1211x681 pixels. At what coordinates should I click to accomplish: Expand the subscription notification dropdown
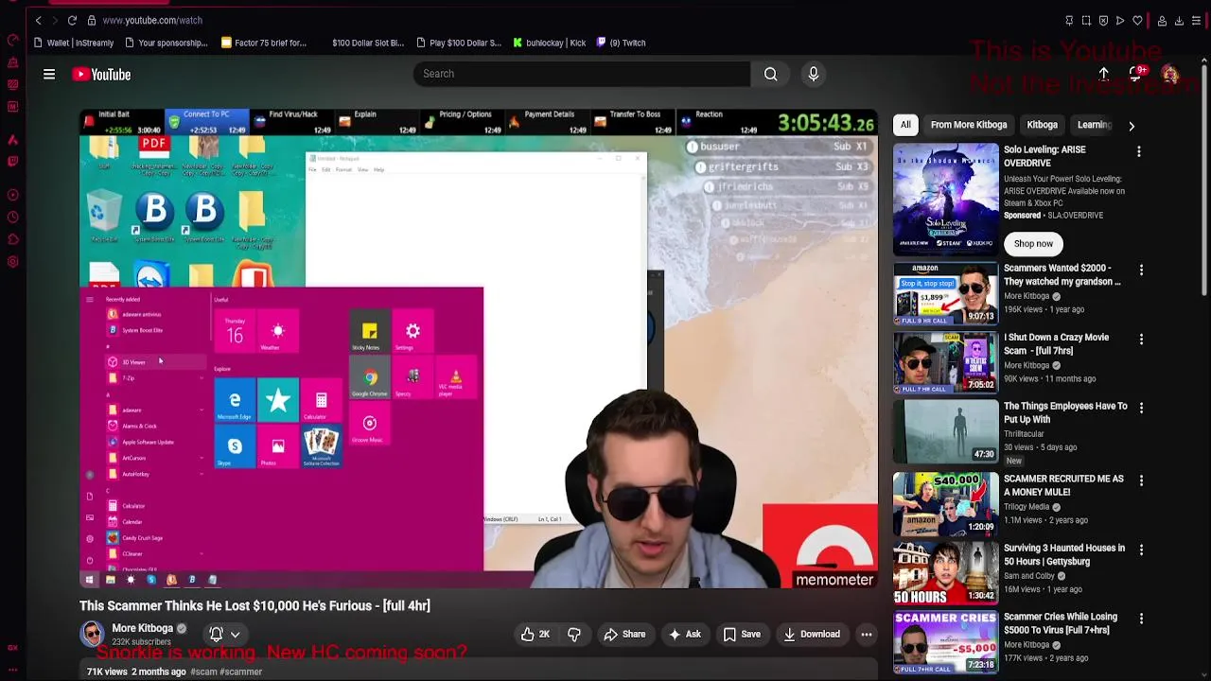coord(235,635)
